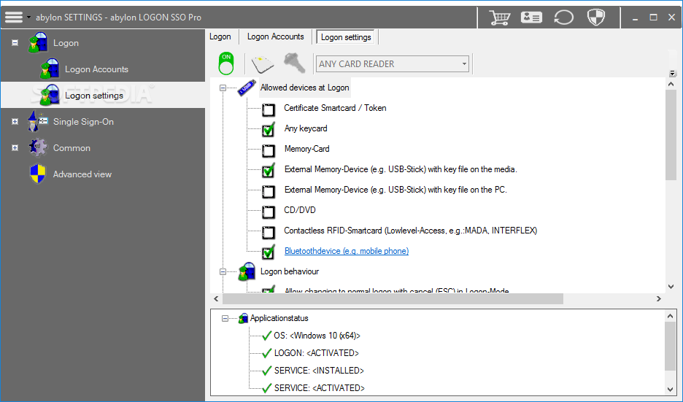Check the Contactless RFID-Smartcard checkbox
This screenshot has width=683, height=402.
pos(269,233)
